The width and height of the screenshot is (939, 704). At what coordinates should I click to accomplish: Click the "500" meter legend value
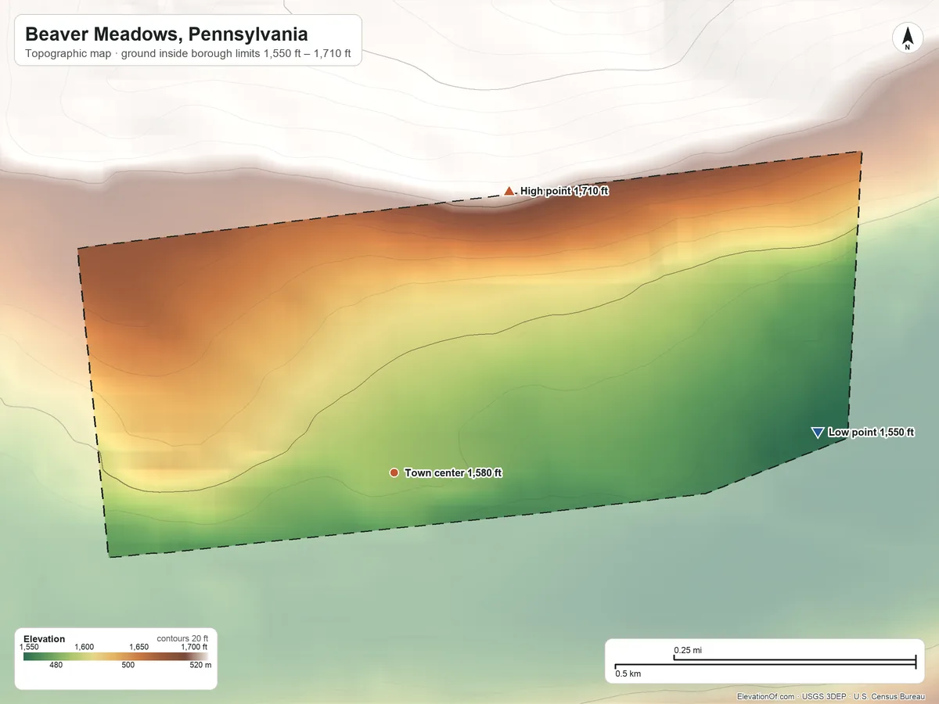pyautogui.click(x=128, y=665)
